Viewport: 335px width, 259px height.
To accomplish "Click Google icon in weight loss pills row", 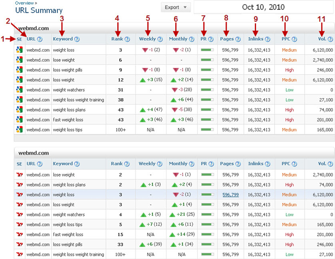I will tap(19, 70).
